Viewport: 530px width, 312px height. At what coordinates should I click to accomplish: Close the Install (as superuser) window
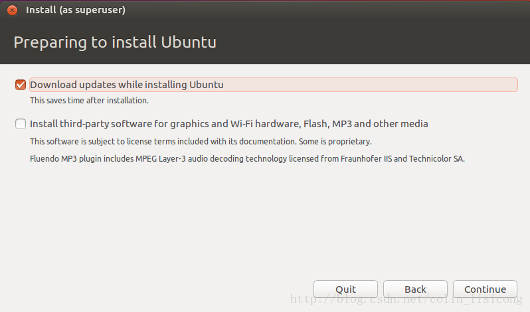point(12,10)
